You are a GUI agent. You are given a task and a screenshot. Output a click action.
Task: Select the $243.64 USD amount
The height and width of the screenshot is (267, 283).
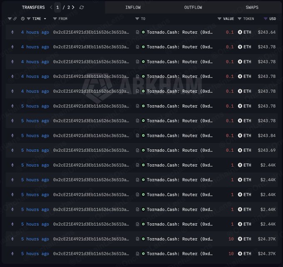point(267,32)
